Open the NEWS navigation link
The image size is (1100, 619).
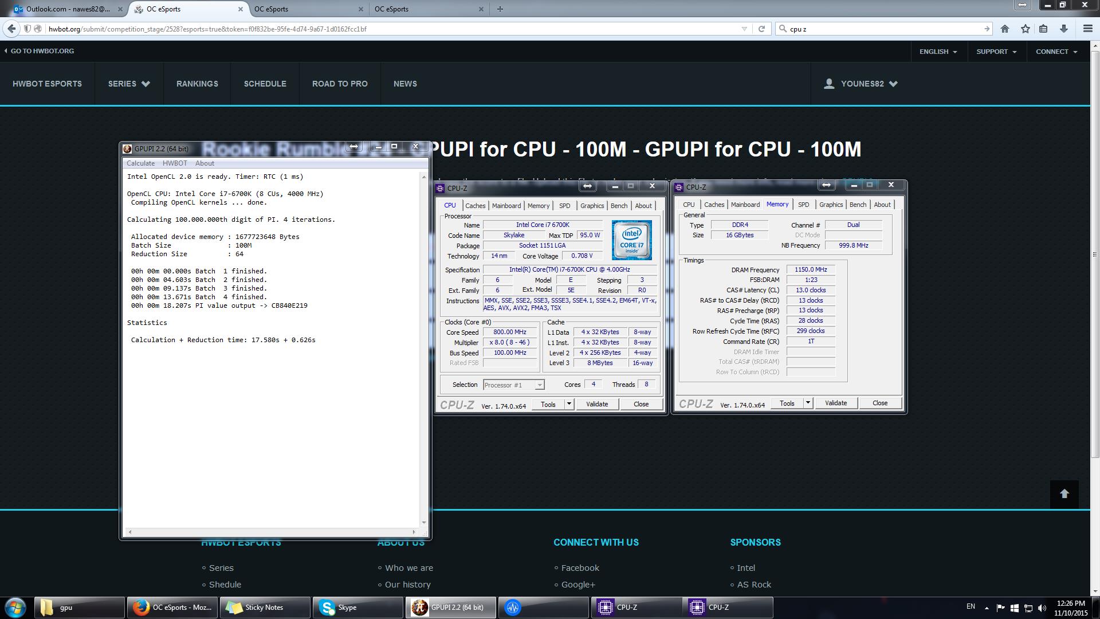tap(405, 84)
